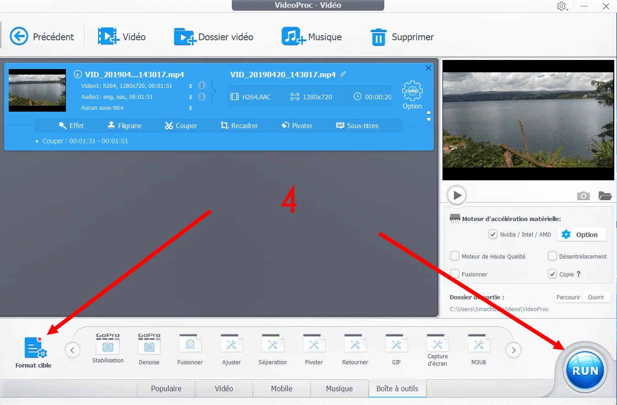The height and width of the screenshot is (405, 617).
Task: Enable Moteur de Haute Qualité
Action: [455, 256]
